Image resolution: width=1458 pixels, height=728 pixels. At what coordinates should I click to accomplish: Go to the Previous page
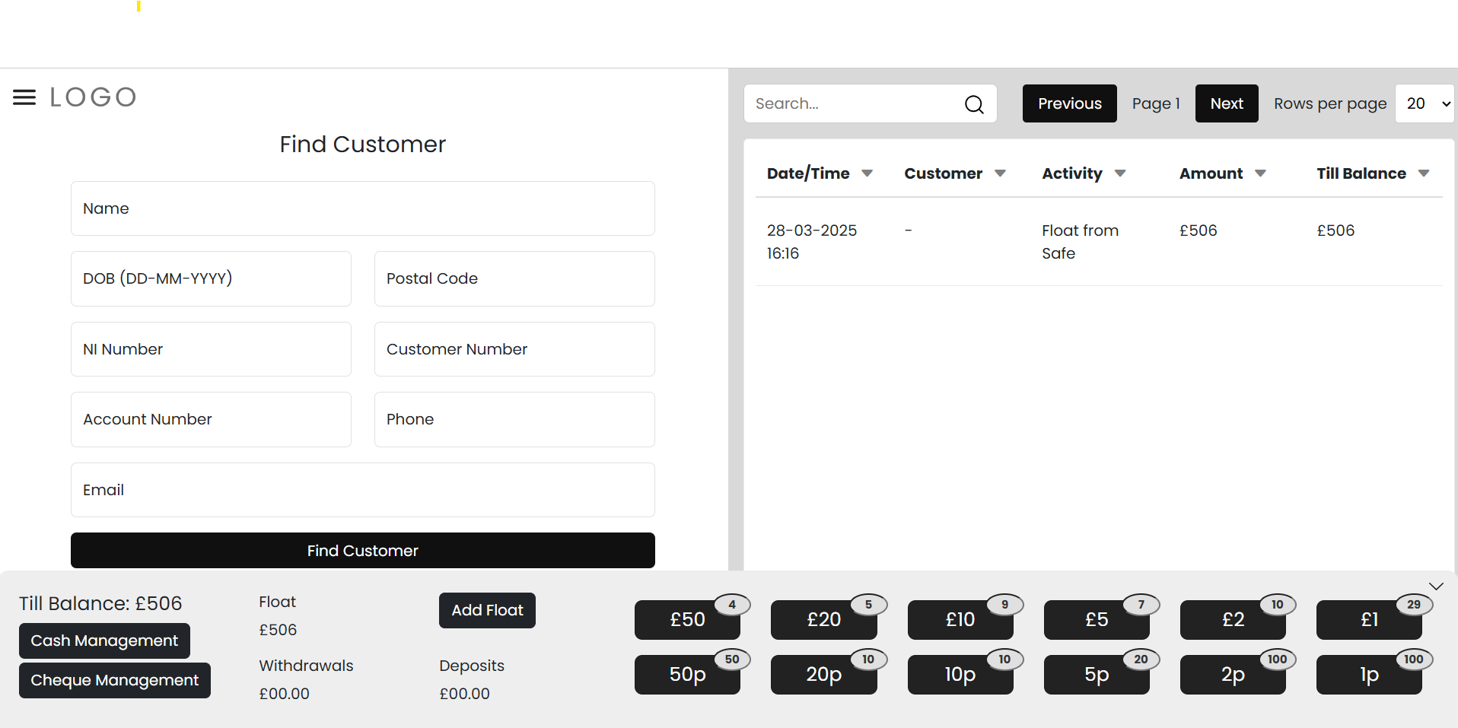pos(1069,103)
